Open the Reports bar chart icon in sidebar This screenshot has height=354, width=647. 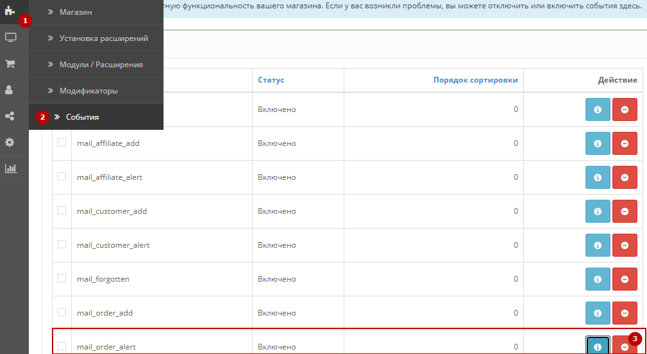pyautogui.click(x=11, y=168)
